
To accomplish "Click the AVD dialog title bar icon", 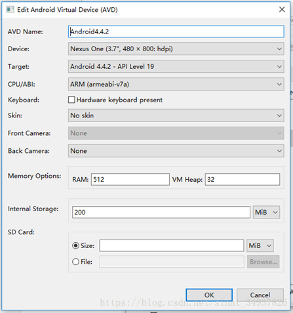I will (x=10, y=10).
